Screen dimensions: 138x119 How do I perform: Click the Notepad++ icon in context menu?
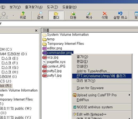tap(74, 114)
